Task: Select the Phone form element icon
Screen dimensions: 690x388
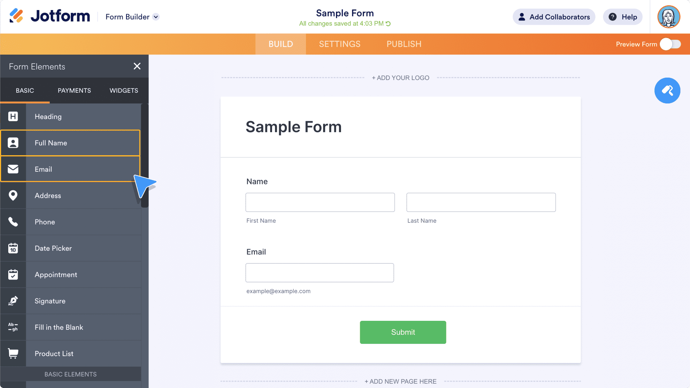Action: click(x=13, y=222)
